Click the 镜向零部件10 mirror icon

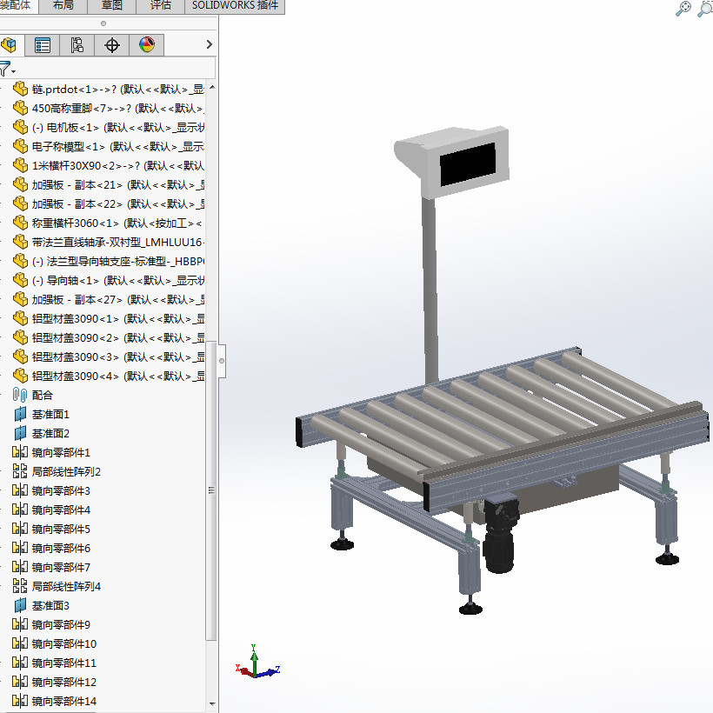(20, 643)
